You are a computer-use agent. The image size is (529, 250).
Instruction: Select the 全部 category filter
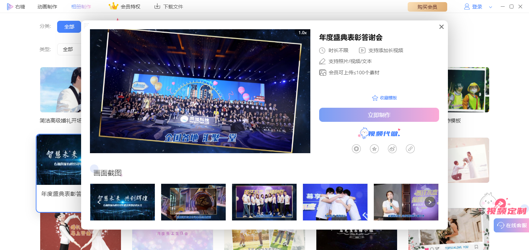point(69,27)
